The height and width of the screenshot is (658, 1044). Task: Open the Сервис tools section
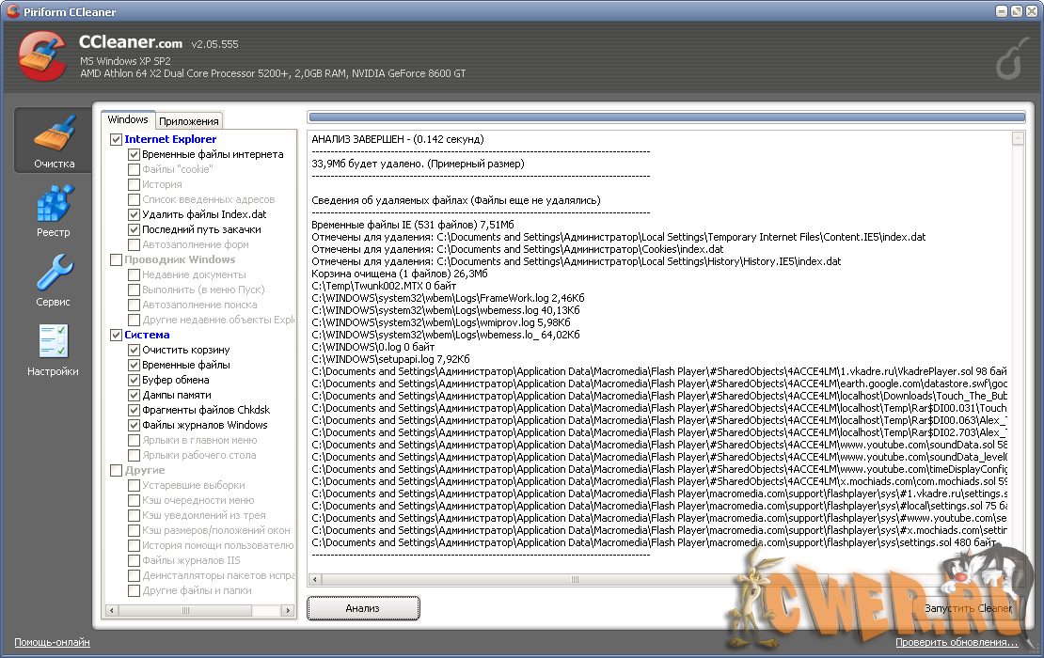53,279
